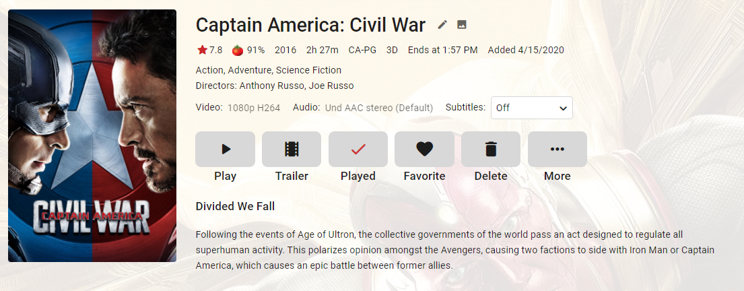Toggle the Favorite heart
Image resolution: width=744 pixels, height=291 pixels.
[x=424, y=150]
